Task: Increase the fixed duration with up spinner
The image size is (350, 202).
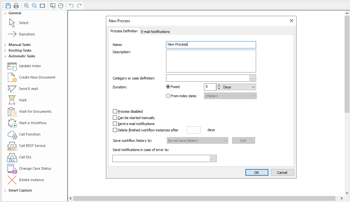Action: tap(219, 85)
